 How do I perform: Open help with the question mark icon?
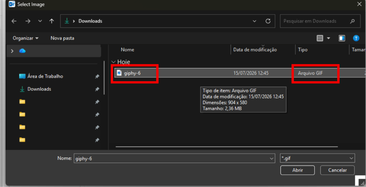(356, 38)
